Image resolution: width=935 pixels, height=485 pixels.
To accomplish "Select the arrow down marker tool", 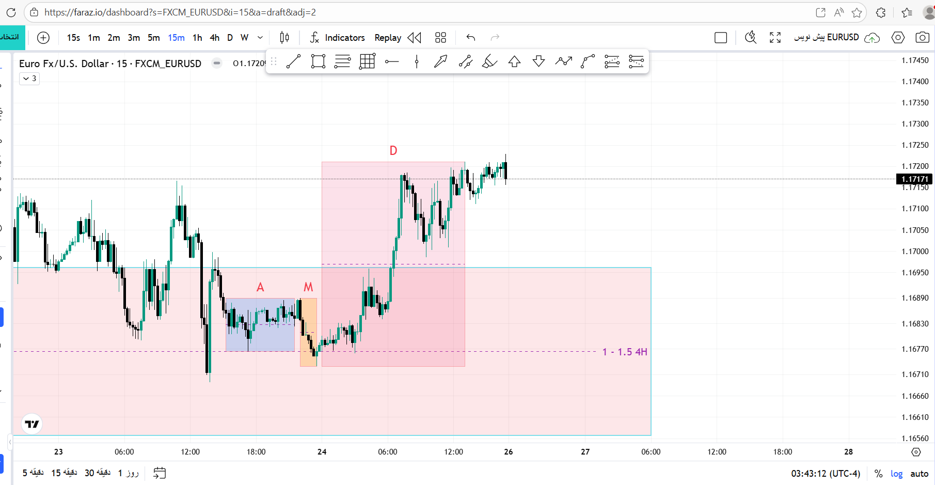I will point(538,62).
